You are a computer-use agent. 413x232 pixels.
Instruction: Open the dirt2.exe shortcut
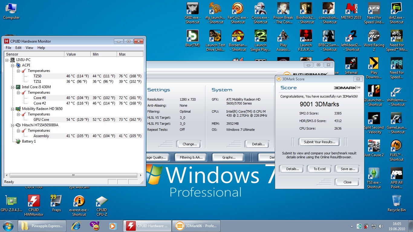click(x=396, y=13)
